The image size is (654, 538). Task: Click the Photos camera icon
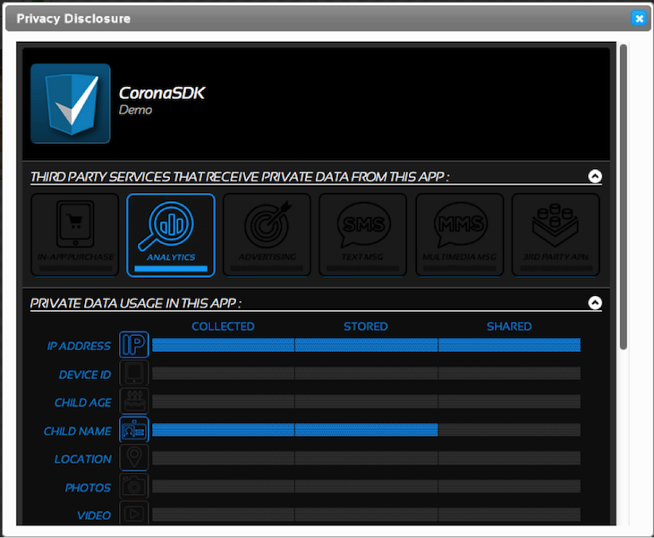134,488
